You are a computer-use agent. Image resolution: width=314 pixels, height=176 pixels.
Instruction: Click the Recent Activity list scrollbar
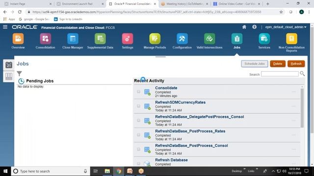[302, 108]
